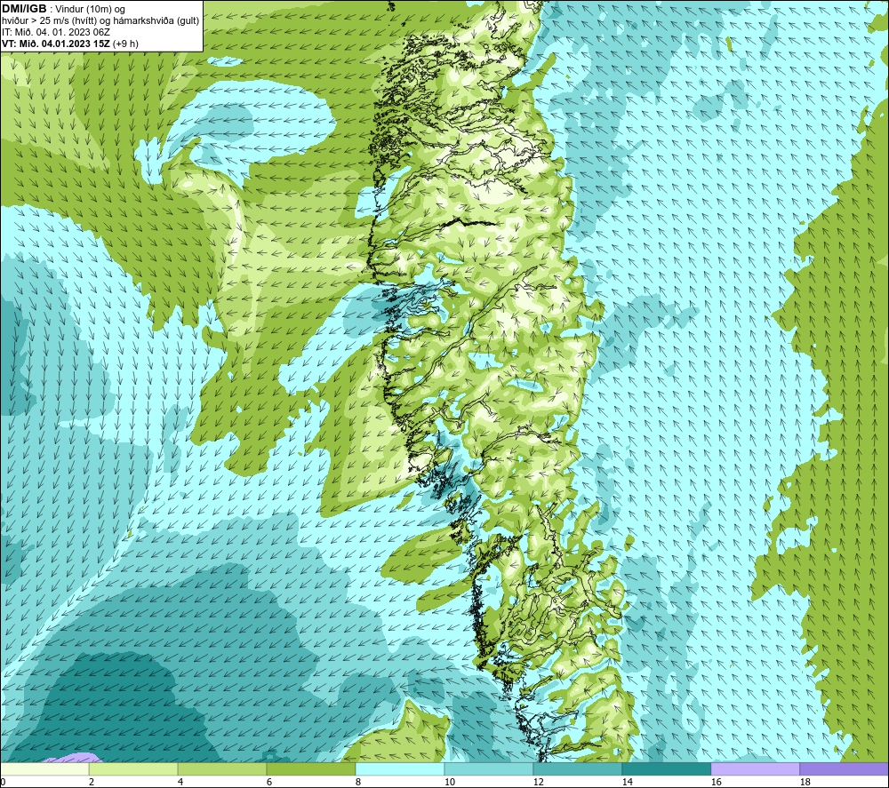Click the 4–6 m/s green swatch
Viewport: 889px width, 788px height.
tap(222, 768)
